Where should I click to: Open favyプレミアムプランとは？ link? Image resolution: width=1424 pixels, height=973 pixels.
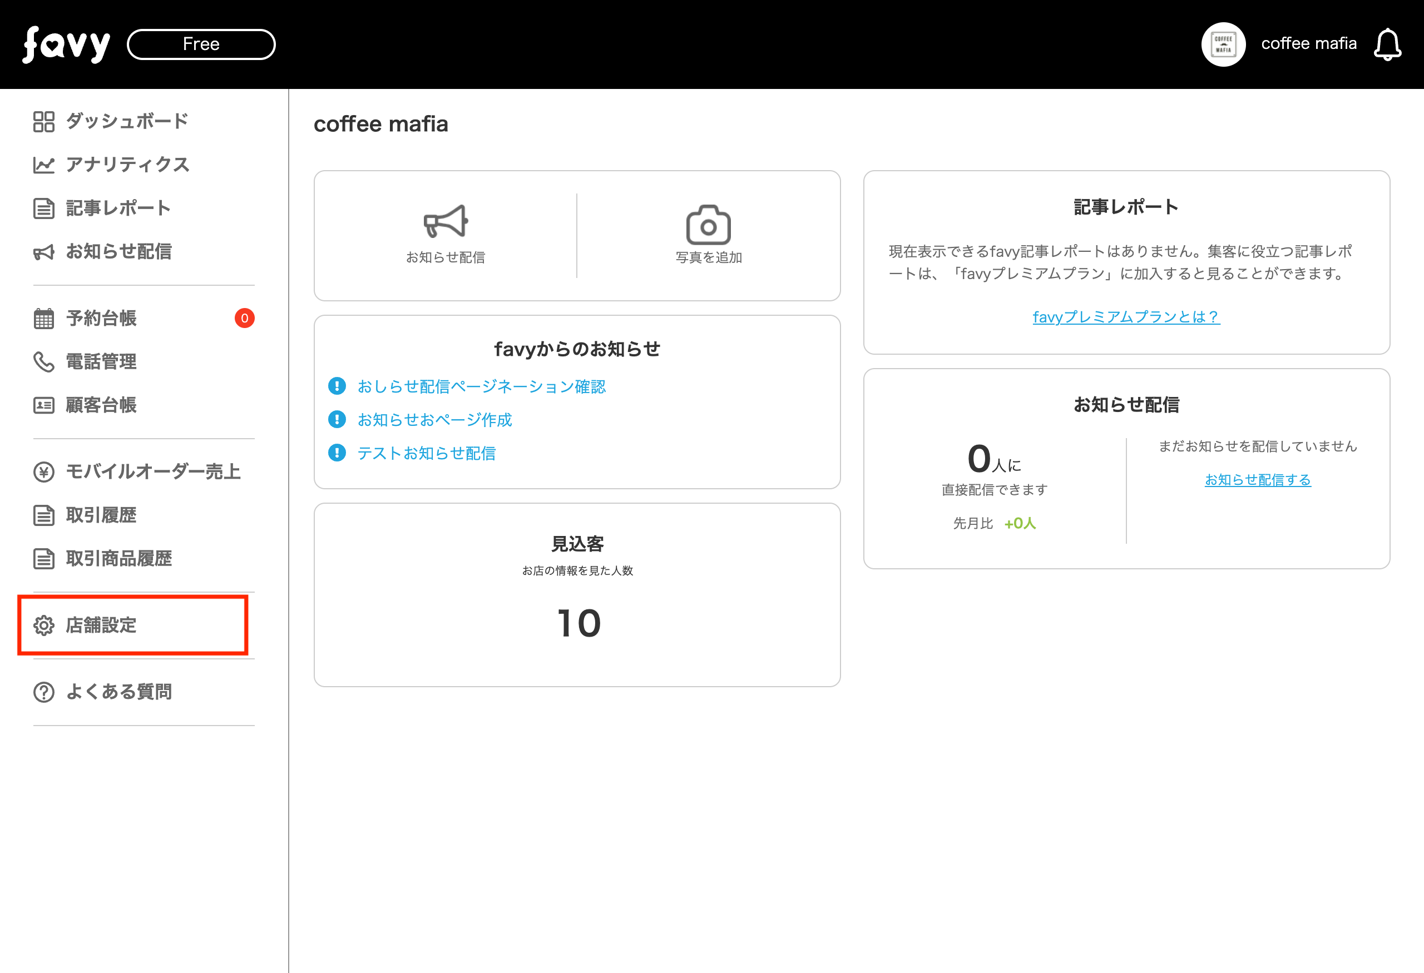[x=1126, y=316]
